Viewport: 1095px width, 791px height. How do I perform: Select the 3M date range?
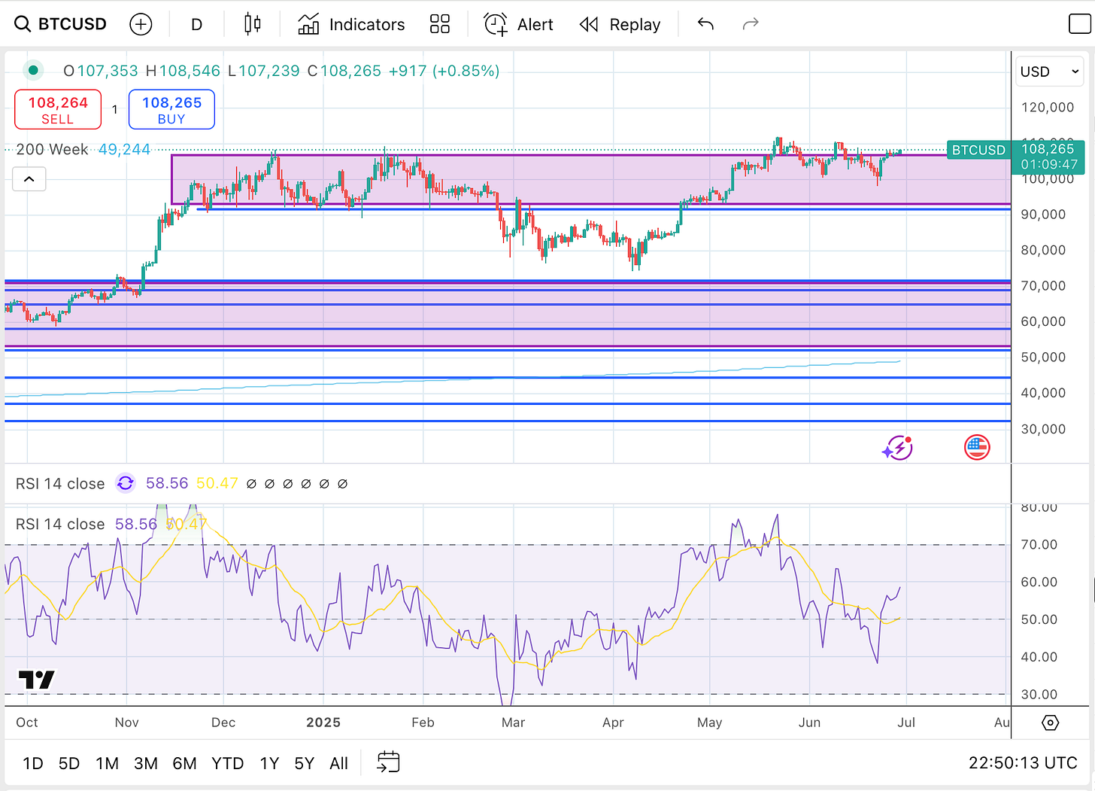[146, 763]
